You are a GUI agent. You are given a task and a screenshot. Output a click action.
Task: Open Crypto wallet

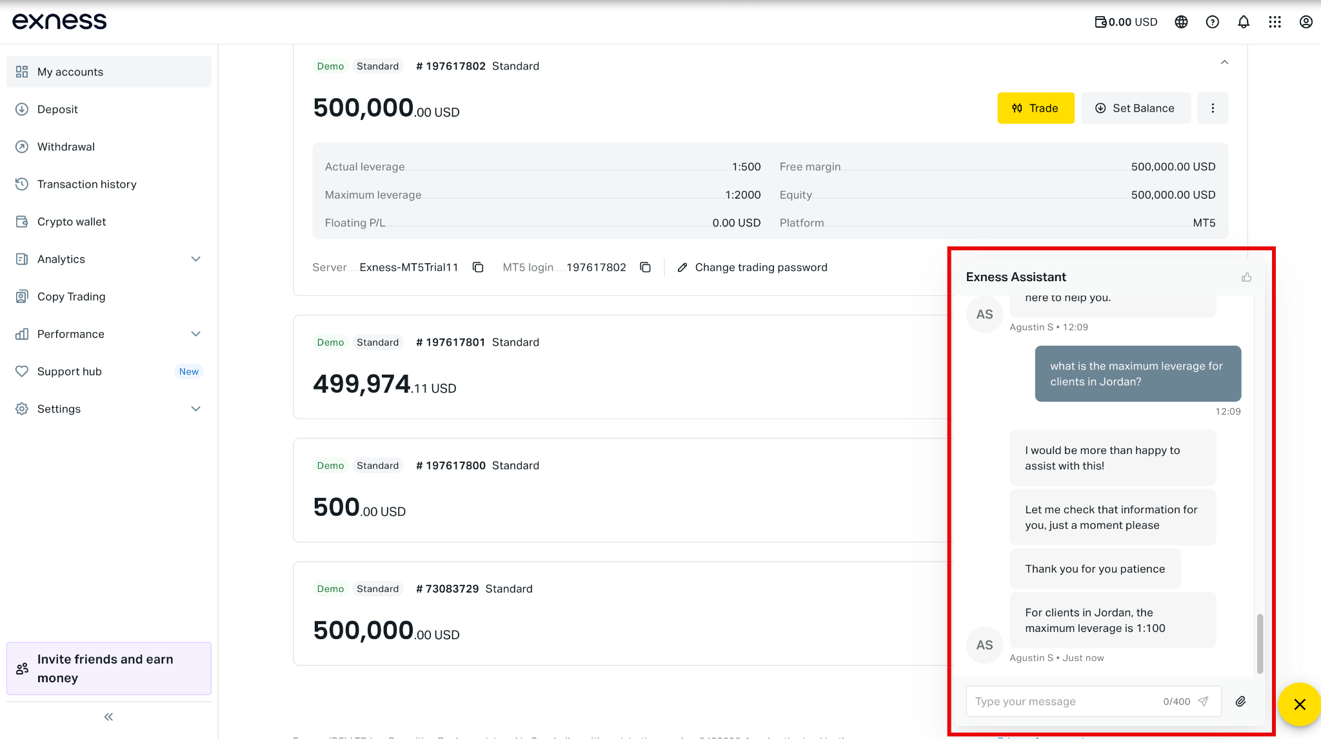109,221
